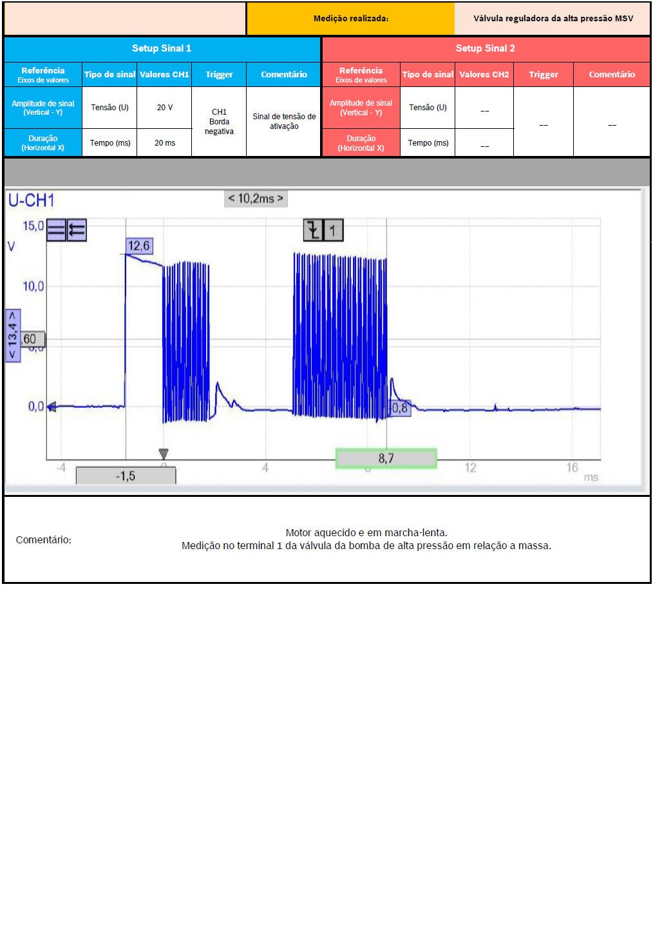
Task: Click the ,60 horizontal level marker
Action: (x=32, y=339)
